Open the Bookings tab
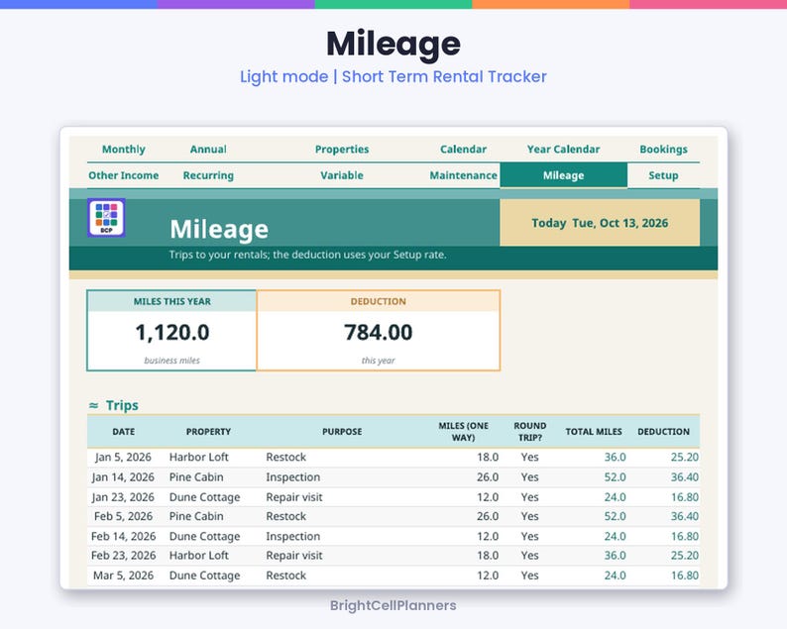Image resolution: width=787 pixels, height=629 pixels. 663,149
